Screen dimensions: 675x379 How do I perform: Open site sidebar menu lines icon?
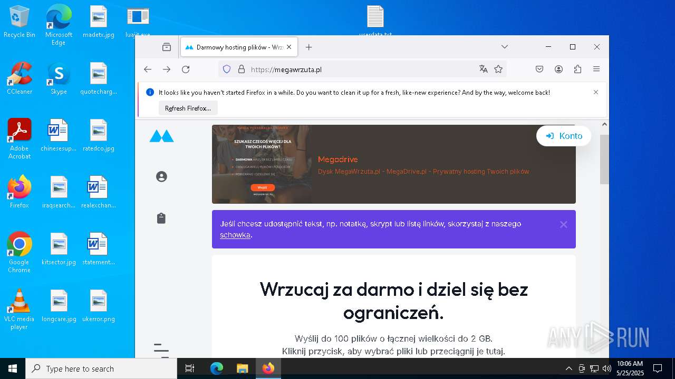point(161,350)
